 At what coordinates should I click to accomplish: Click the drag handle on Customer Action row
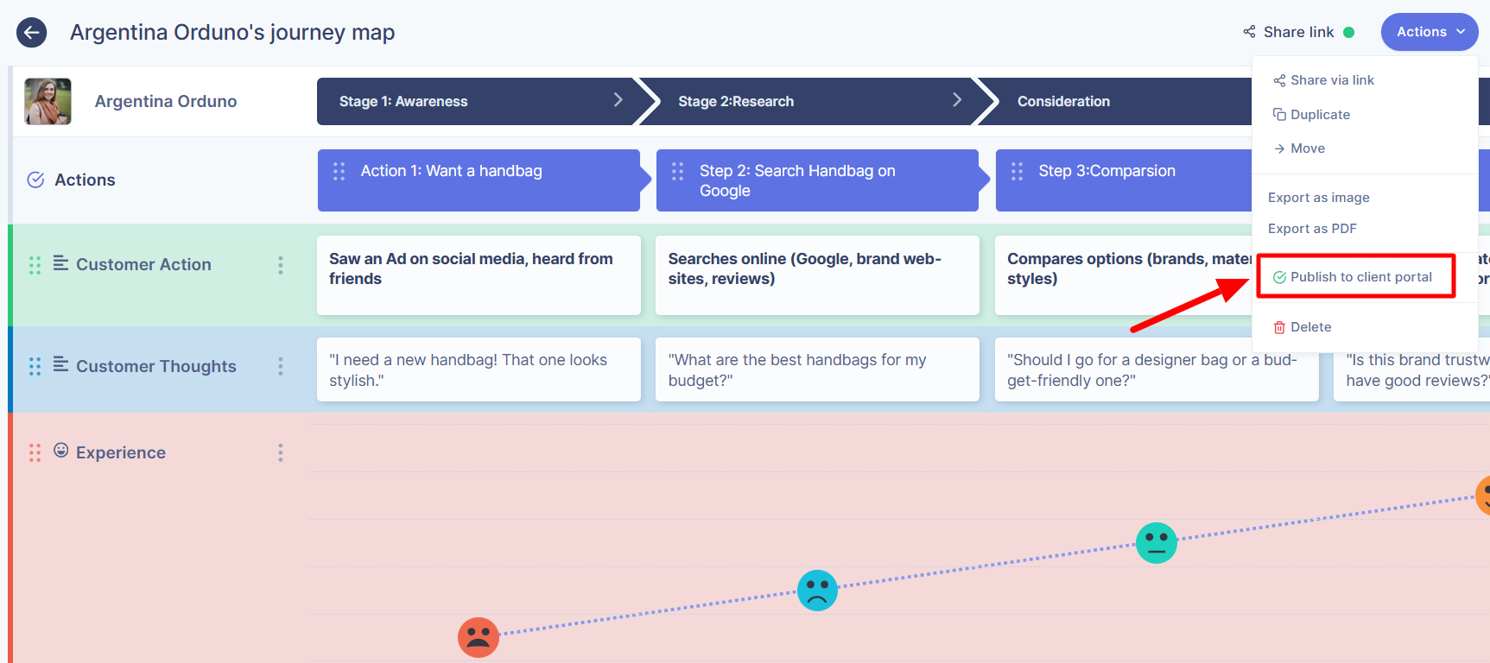[x=35, y=265]
